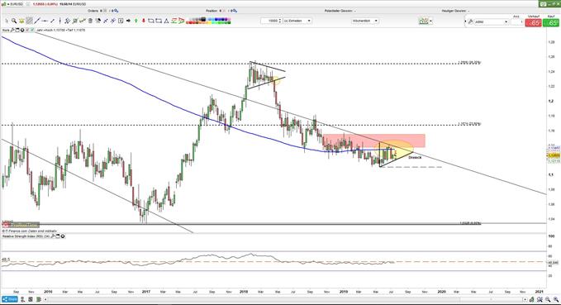
Task: Pick the green color swatch in palette
Action: click(x=220, y=22)
